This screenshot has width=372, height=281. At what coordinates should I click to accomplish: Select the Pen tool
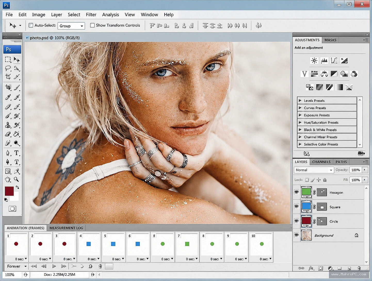(x=8, y=153)
